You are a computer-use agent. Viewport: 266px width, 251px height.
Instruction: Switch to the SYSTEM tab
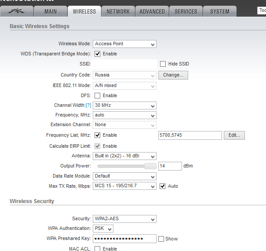pos(220,11)
